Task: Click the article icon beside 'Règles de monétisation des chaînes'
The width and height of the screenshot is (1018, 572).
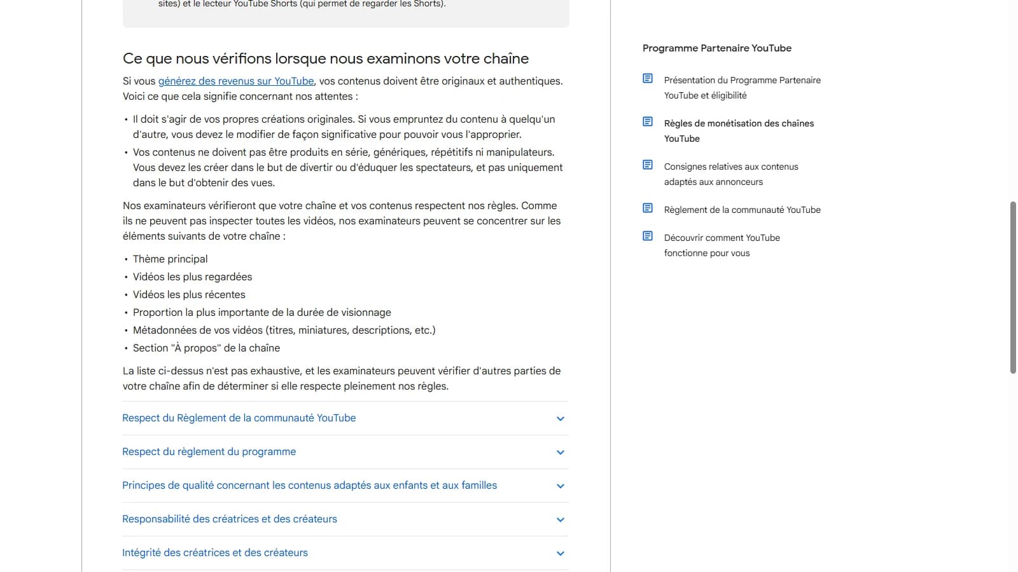Action: point(648,121)
